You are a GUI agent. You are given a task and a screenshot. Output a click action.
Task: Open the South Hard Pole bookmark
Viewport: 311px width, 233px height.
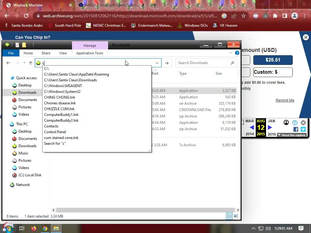tap(65, 25)
